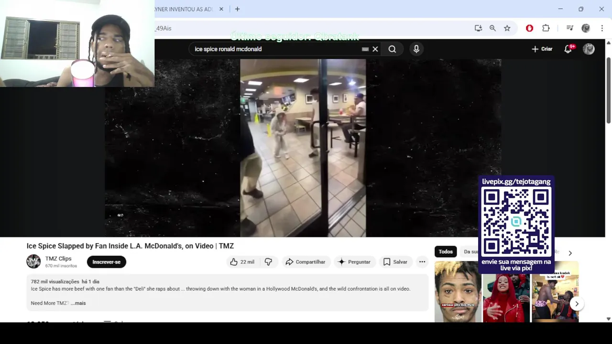Click the Compartilhar share button
612x344 pixels.
[x=305, y=262]
